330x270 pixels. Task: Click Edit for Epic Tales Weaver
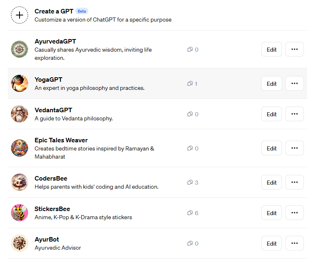click(271, 148)
